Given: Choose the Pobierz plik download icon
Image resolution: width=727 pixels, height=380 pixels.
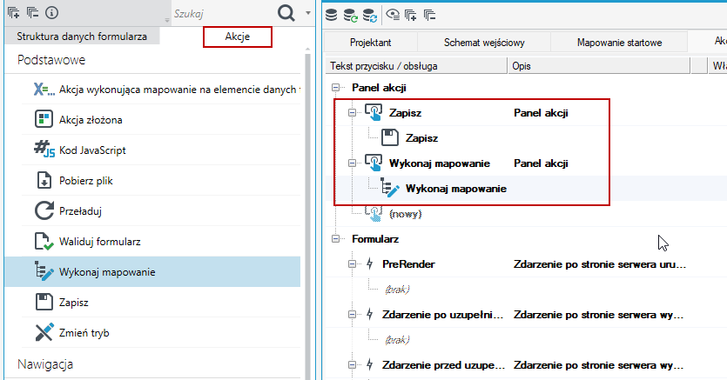Looking at the screenshot, I should click(x=44, y=181).
